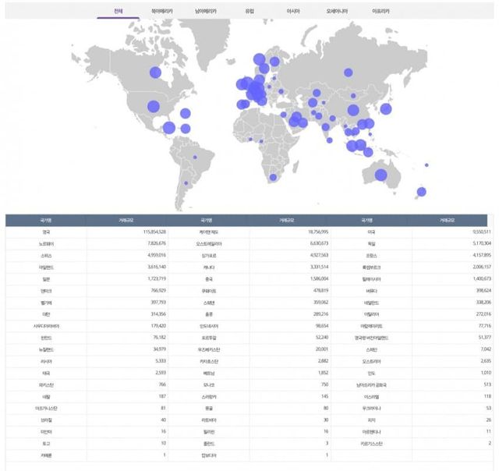Open the 오세아니아 tab
Screen dimensions: 499x471
pyautogui.click(x=338, y=12)
